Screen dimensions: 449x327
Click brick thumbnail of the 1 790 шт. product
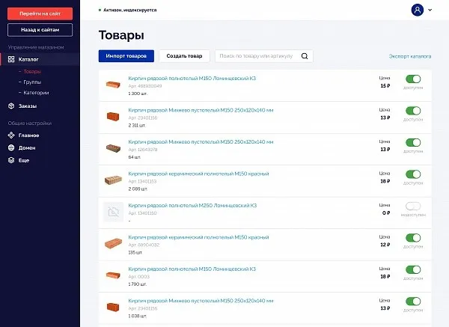[x=113, y=275]
